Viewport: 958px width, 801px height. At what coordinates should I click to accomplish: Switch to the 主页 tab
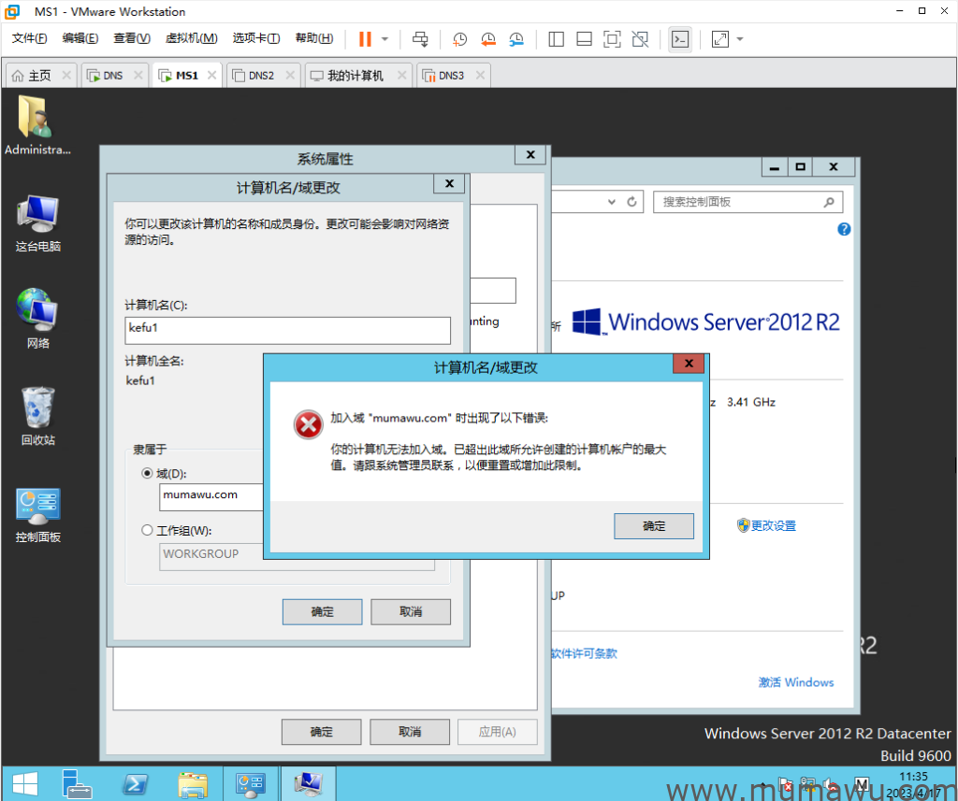pyautogui.click(x=39, y=76)
